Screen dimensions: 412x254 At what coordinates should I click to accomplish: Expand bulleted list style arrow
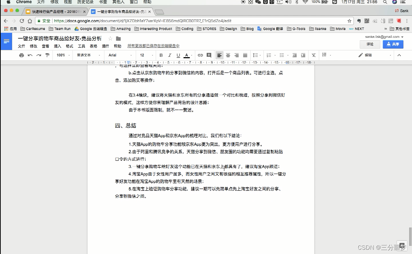[x=288, y=55]
